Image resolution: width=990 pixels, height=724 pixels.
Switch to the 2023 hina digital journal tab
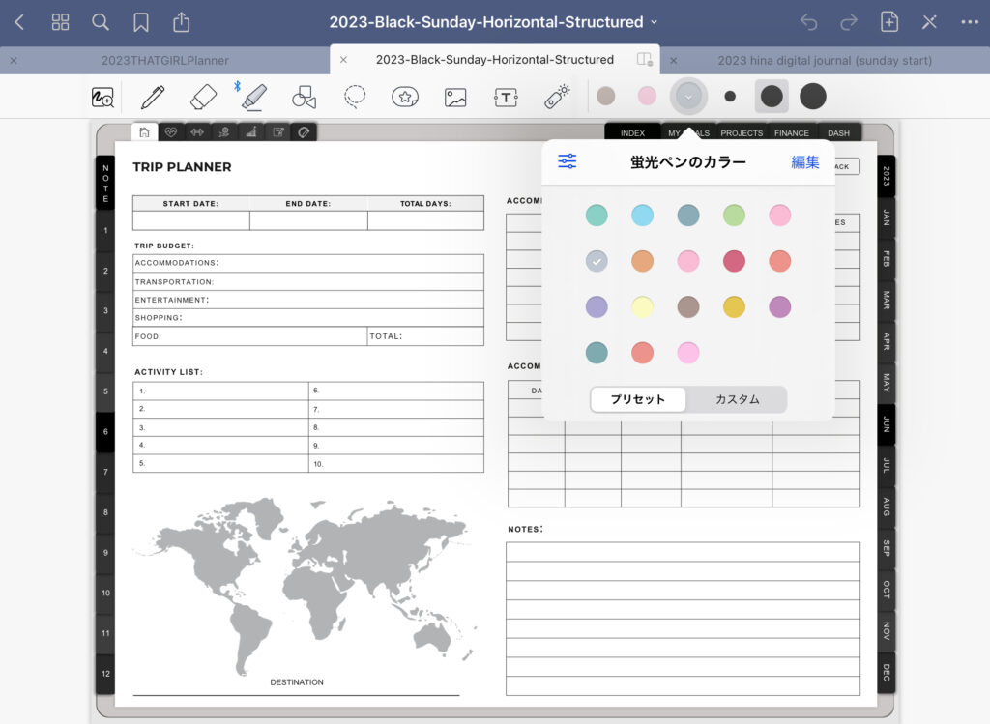pyautogui.click(x=825, y=61)
